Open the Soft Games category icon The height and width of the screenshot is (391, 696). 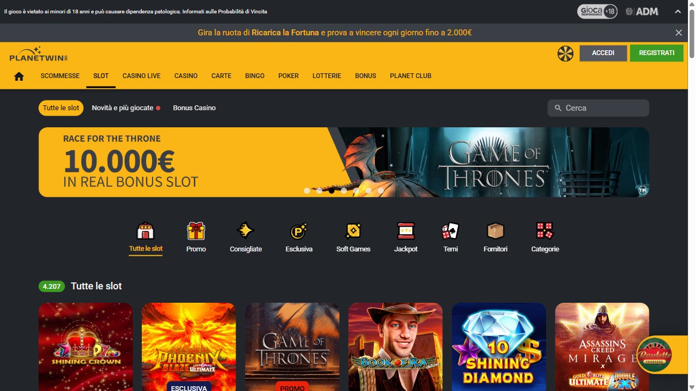pos(353,231)
